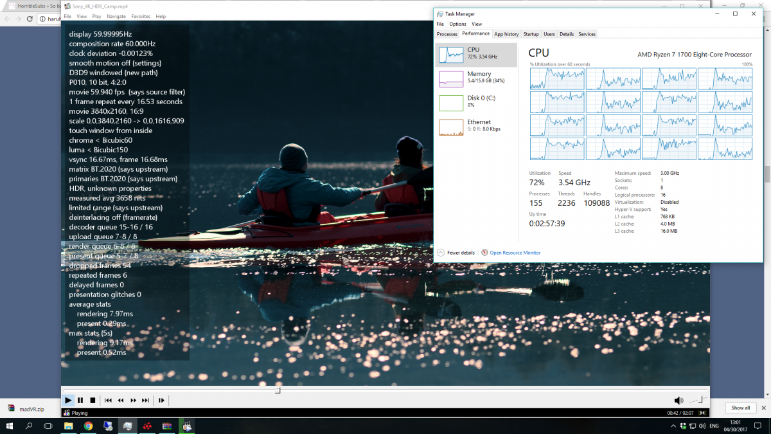Click the volume slider in the media player
The height and width of the screenshot is (434, 771).
click(698, 401)
